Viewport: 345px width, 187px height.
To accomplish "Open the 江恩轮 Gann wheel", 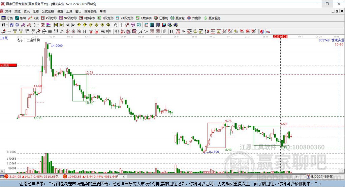I will (161, 18).
